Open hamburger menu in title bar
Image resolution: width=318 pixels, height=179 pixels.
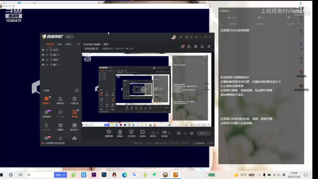[x=196, y=37]
